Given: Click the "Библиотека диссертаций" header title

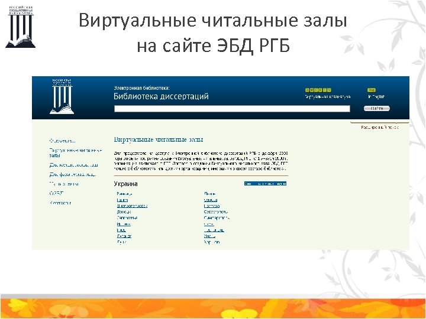Looking at the screenshot, I should [x=161, y=96].
